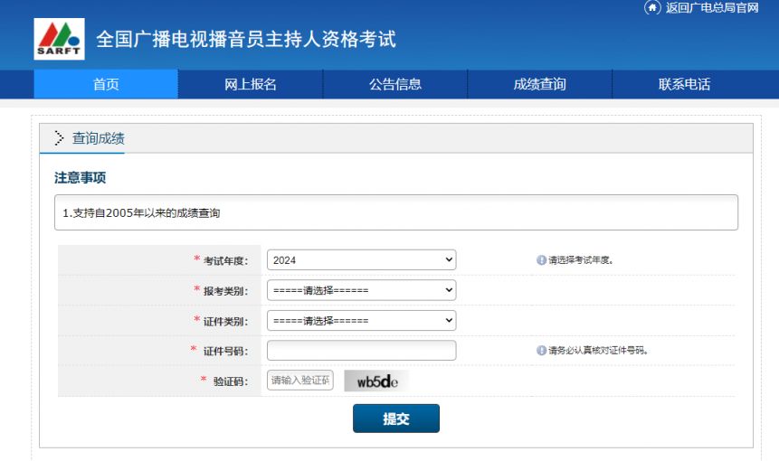Click the 提交 submit button

tap(396, 419)
